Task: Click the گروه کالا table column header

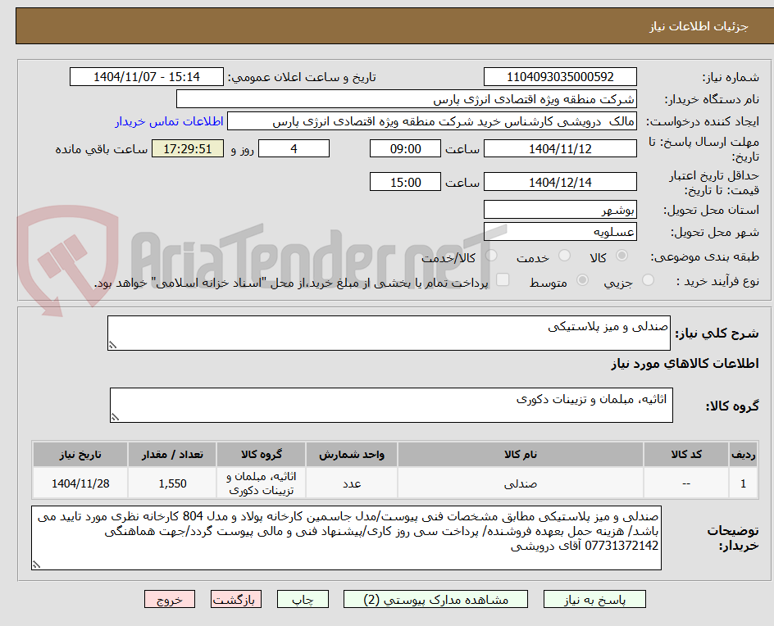Action: point(261,454)
